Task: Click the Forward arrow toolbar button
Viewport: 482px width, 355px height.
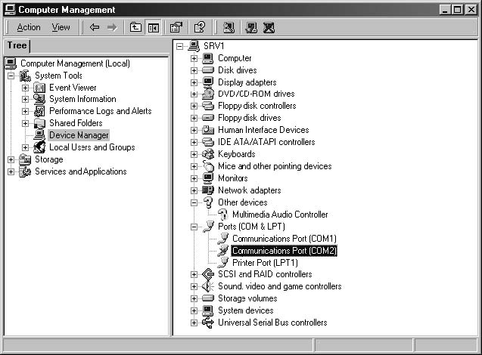Action: pyautogui.click(x=112, y=28)
